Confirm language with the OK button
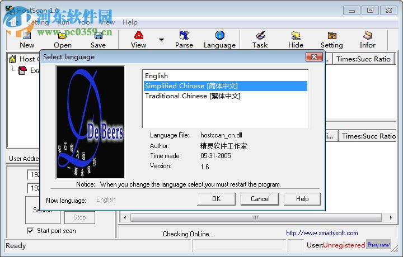 pyautogui.click(x=216, y=199)
